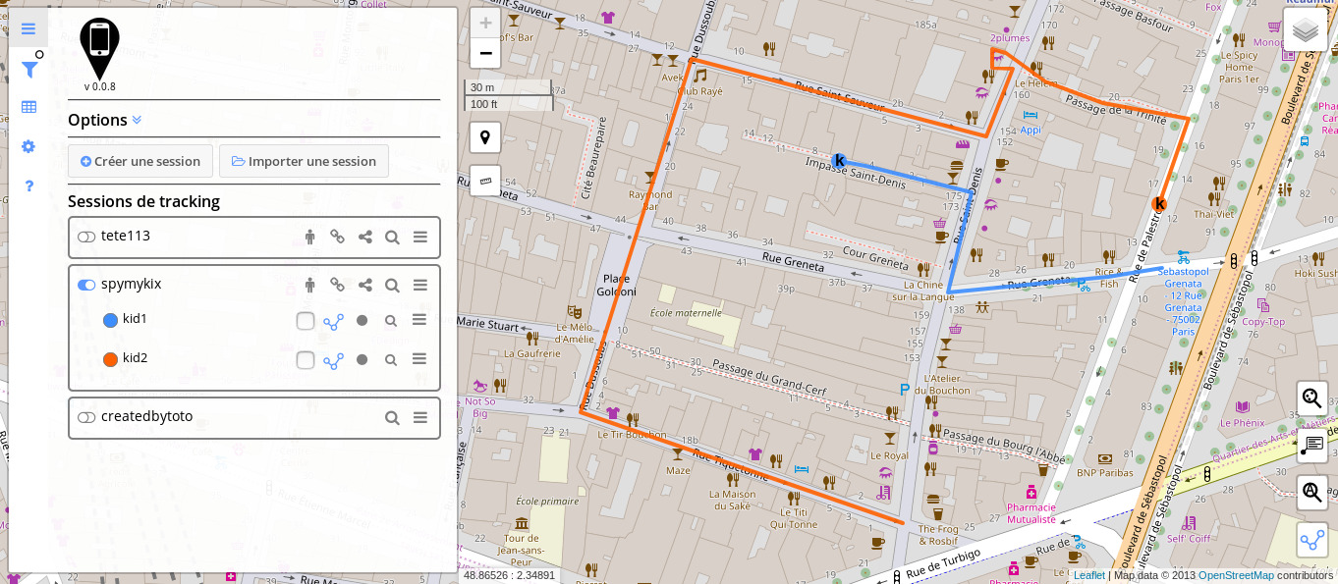This screenshot has height=584, width=1338.
Task: Click the location marker map control
Action: coord(485,137)
